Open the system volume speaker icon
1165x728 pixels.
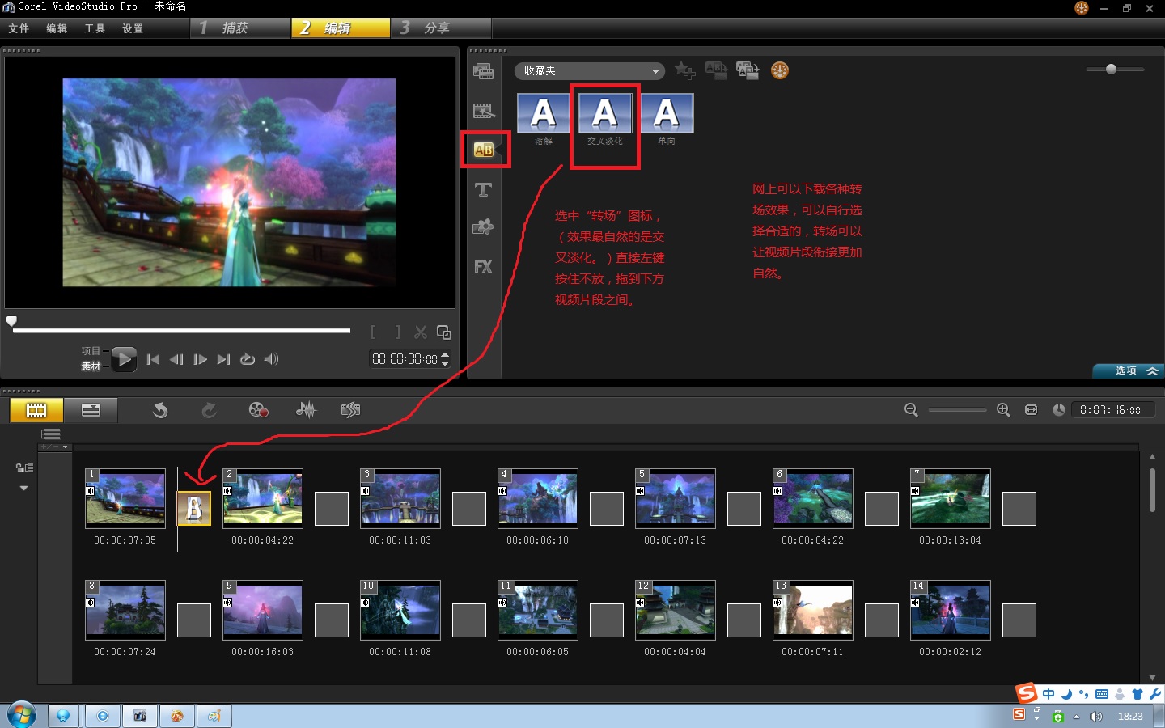click(x=1096, y=717)
